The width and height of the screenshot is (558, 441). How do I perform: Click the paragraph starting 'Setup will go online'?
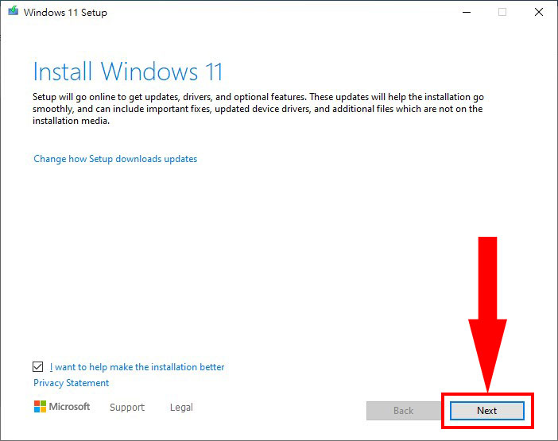click(x=258, y=109)
